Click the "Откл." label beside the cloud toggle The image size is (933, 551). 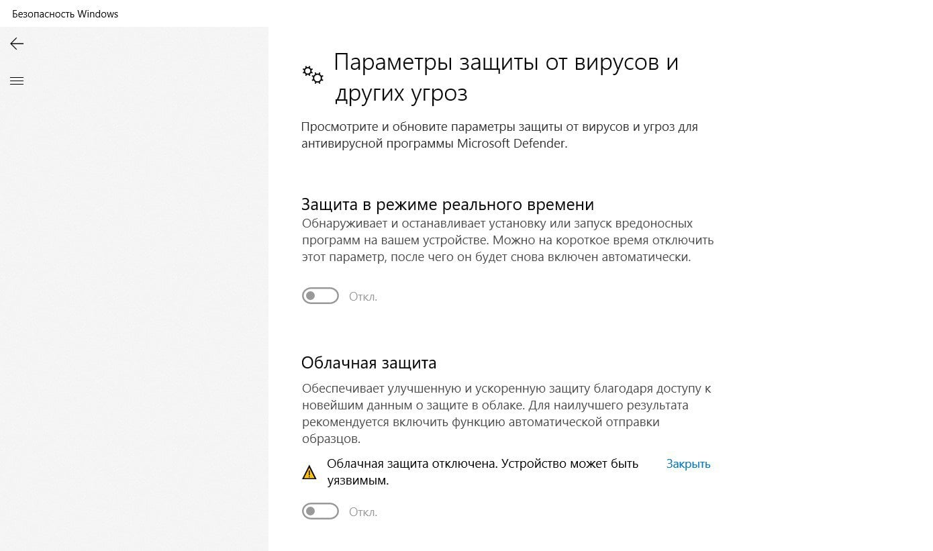[x=362, y=511]
